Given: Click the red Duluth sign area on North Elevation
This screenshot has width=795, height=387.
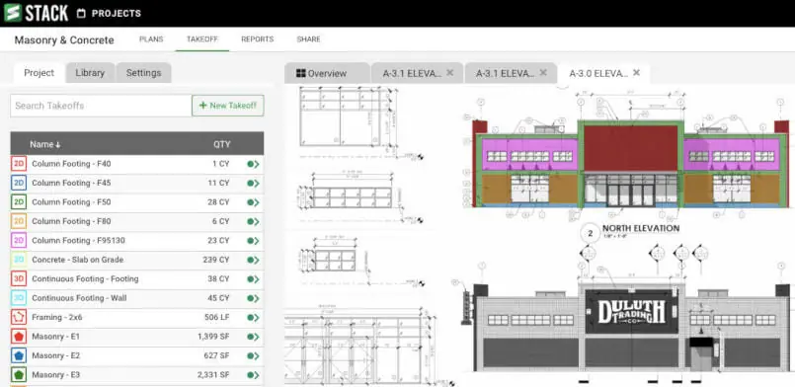Looking at the screenshot, I should (630, 148).
